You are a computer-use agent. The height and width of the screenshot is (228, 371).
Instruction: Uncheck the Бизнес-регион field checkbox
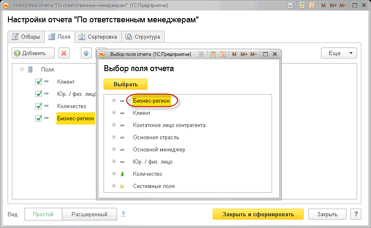point(39,118)
